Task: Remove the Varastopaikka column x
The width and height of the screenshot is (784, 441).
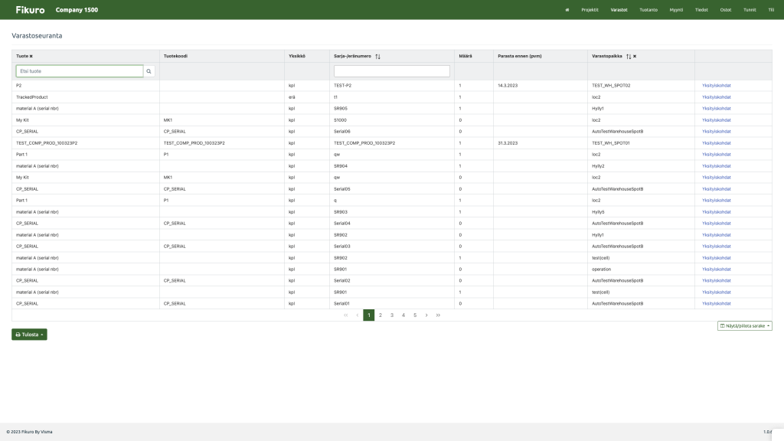Action: [635, 57]
